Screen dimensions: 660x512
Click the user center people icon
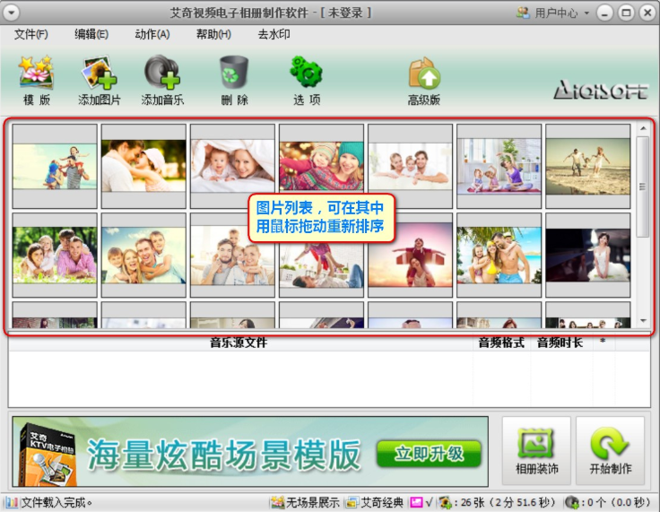pos(523,13)
